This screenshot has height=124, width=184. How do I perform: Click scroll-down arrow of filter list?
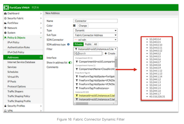pyautogui.click(x=116, y=101)
